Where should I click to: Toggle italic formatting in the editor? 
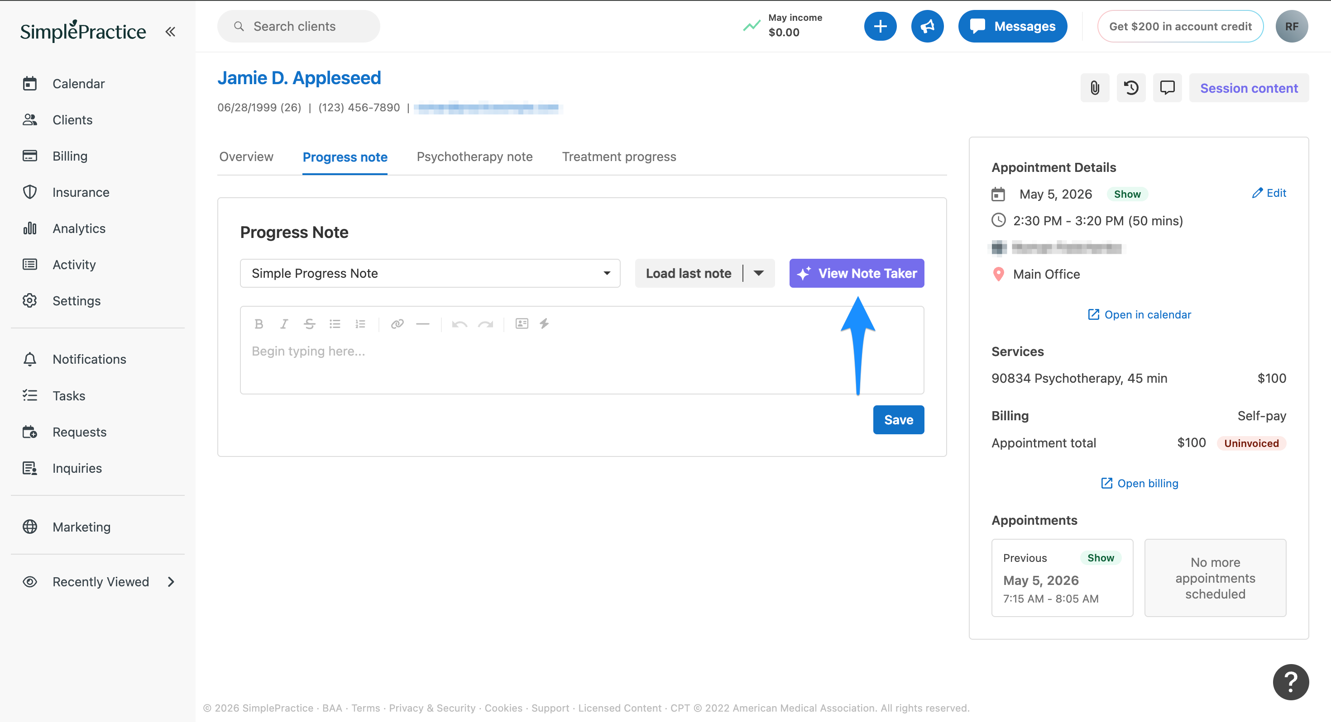click(x=284, y=324)
